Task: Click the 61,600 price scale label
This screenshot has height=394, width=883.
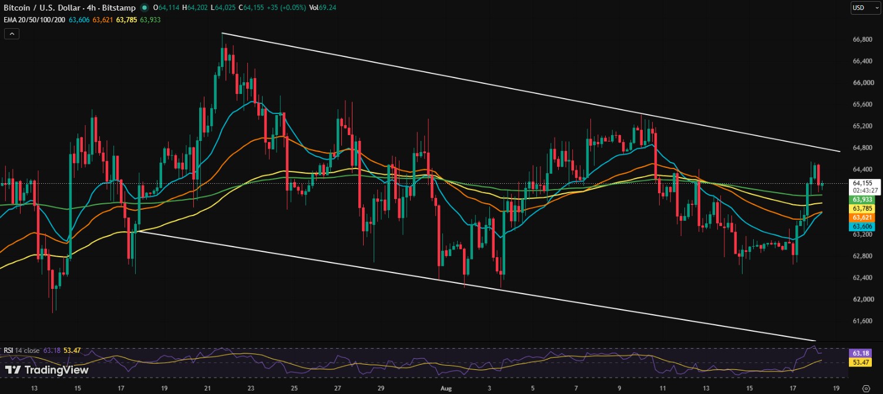Action: pyautogui.click(x=862, y=321)
